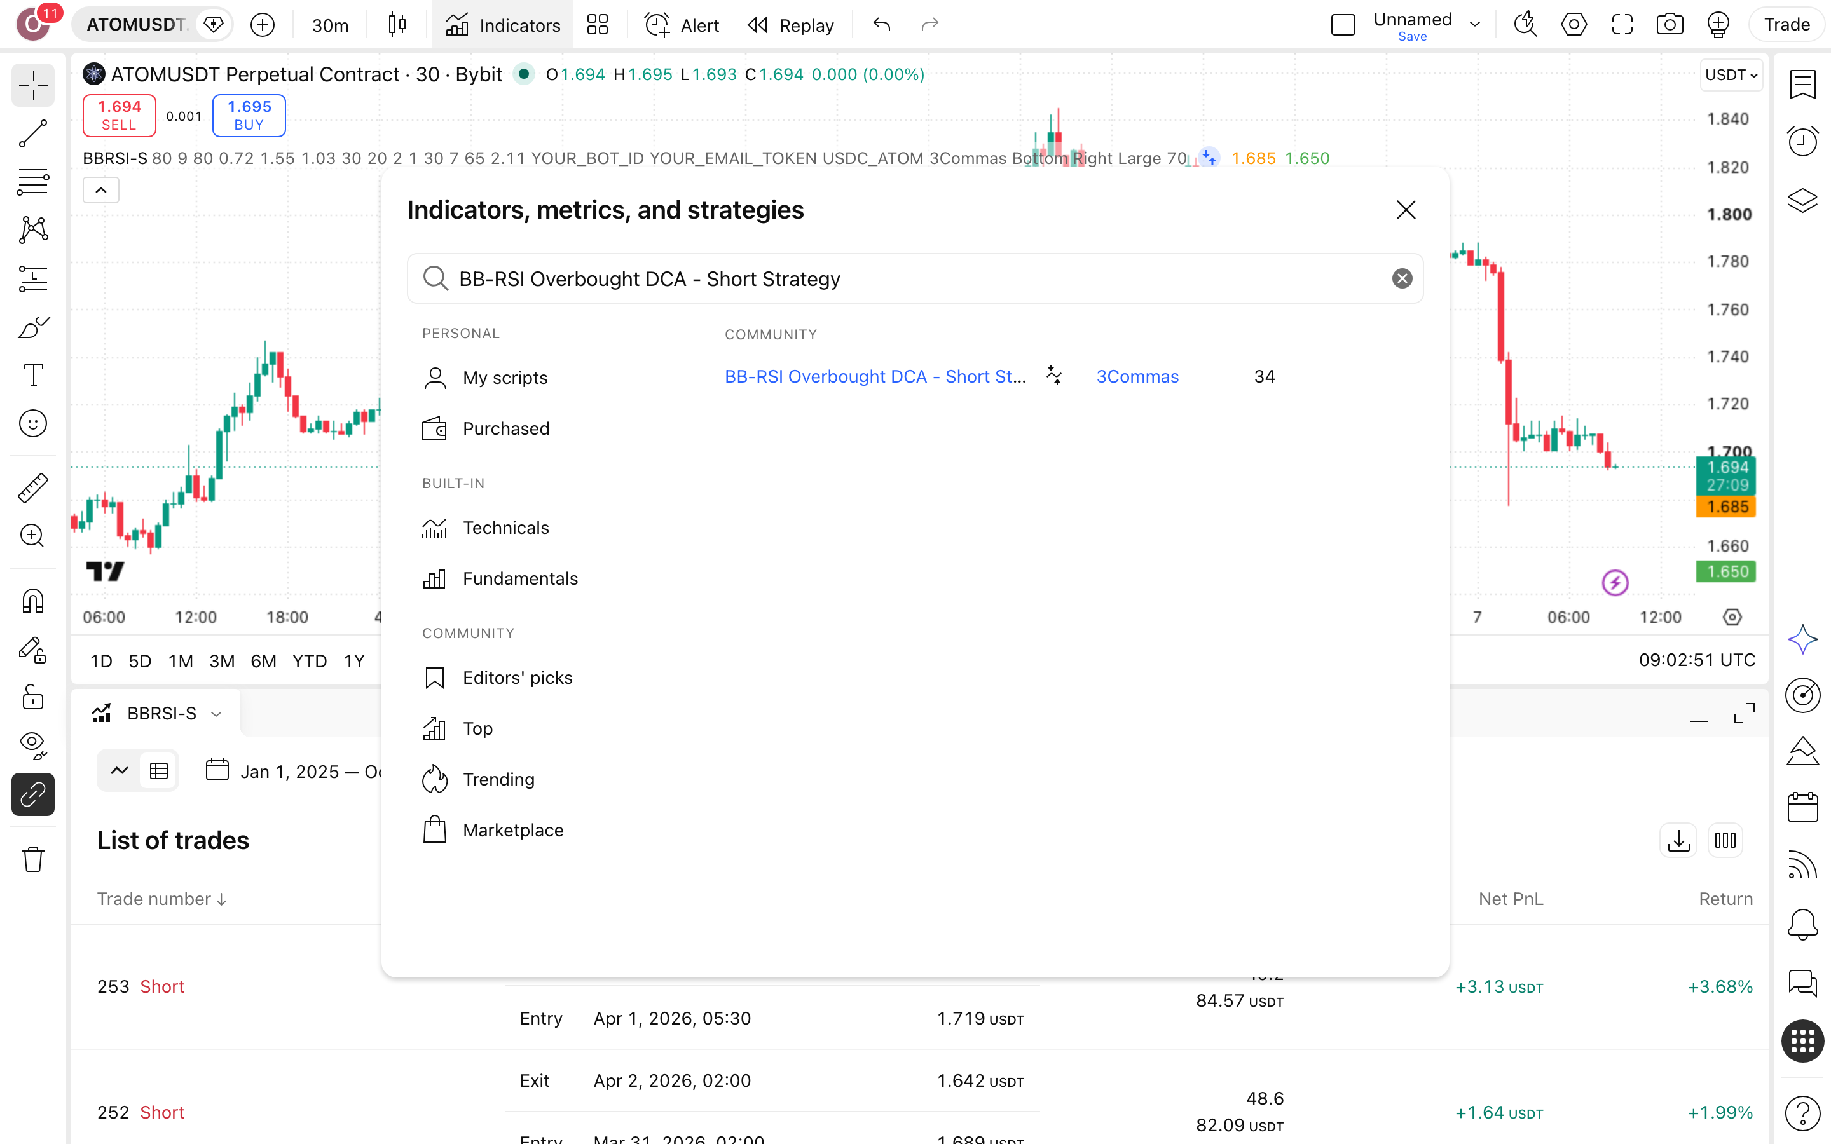
Task: Open object tree layers panel
Action: (1802, 200)
